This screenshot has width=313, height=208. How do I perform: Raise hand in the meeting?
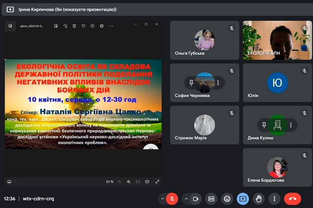[258, 199]
